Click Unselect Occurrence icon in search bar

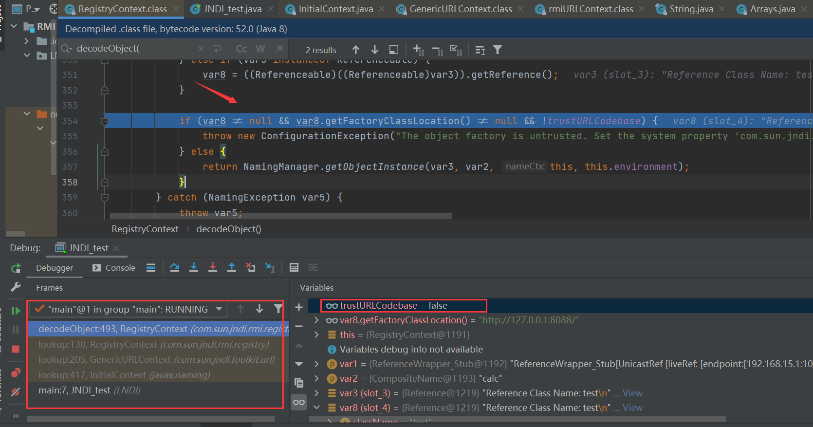[438, 50]
